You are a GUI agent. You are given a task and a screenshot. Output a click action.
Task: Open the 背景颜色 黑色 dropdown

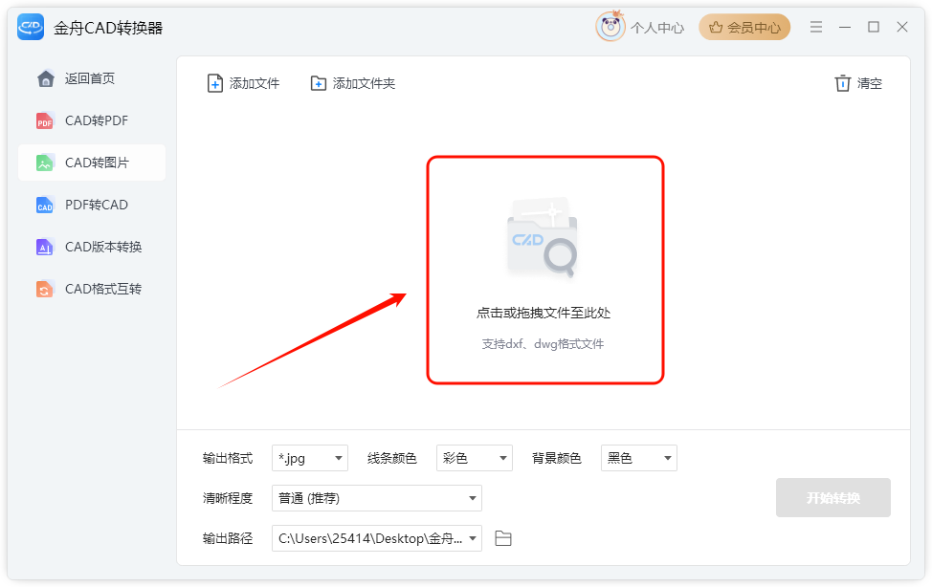coord(639,458)
